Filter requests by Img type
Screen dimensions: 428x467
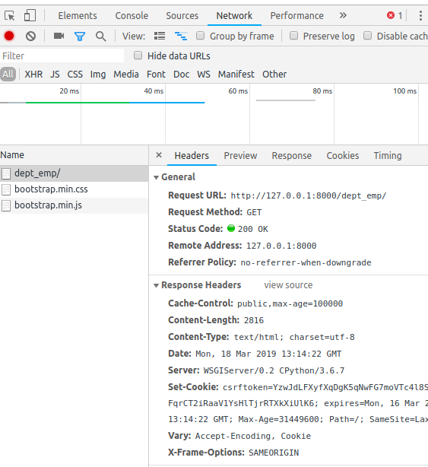pyautogui.click(x=98, y=75)
